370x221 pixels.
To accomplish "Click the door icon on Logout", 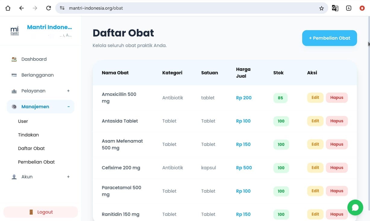I will point(31,212).
